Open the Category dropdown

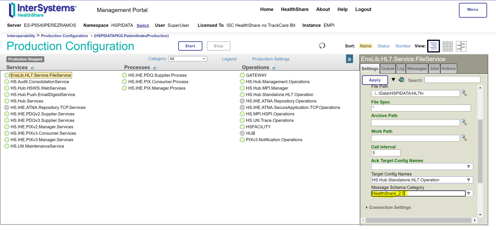pyautogui.click(x=188, y=59)
